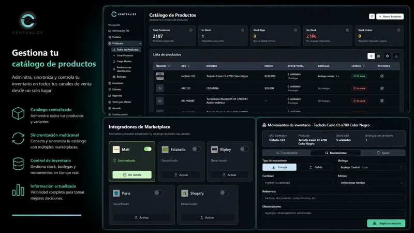
Task: Click Activar on Falabella card
Action: pyautogui.click(x=181, y=175)
